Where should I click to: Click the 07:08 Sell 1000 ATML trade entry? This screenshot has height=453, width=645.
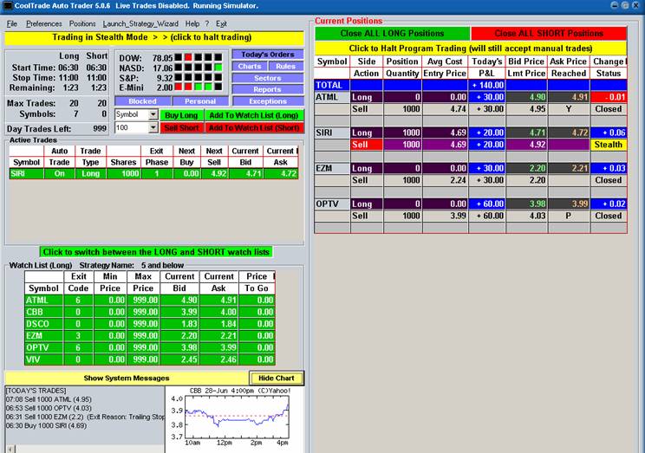(x=49, y=399)
